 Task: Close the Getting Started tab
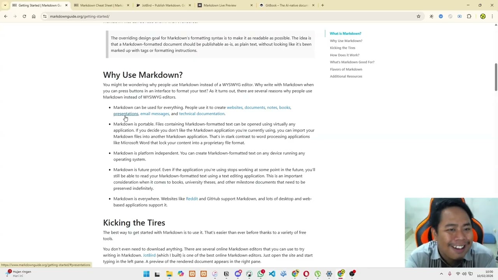click(66, 5)
